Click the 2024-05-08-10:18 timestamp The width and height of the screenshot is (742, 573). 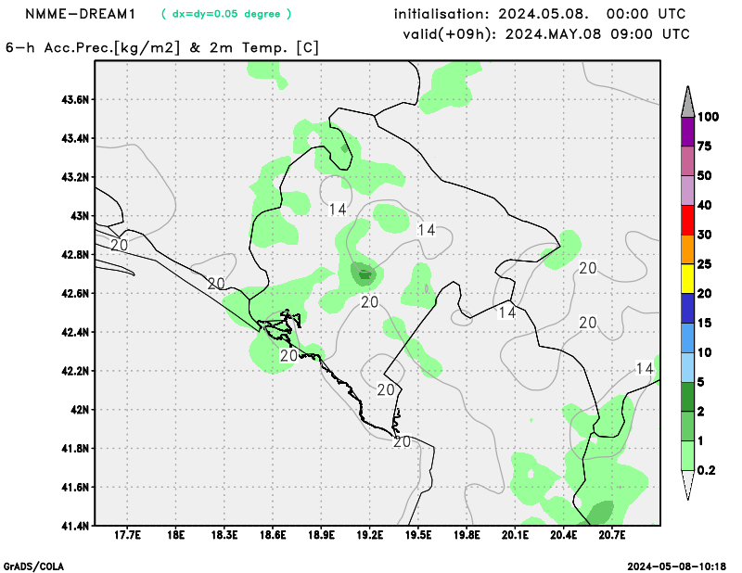click(x=677, y=567)
